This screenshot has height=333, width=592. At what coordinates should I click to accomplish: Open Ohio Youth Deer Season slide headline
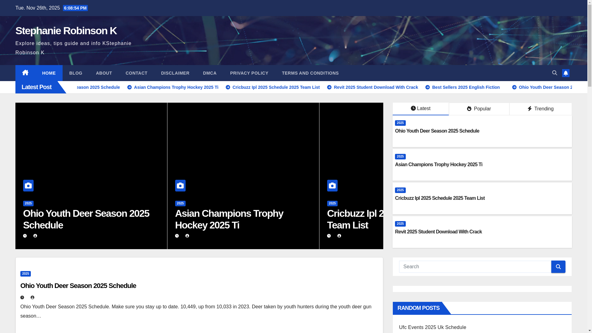(86, 219)
